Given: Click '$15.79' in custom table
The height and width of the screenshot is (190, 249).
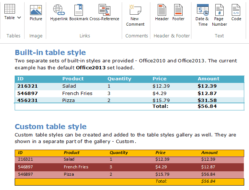Looking at the screenshot, I should point(162,174).
